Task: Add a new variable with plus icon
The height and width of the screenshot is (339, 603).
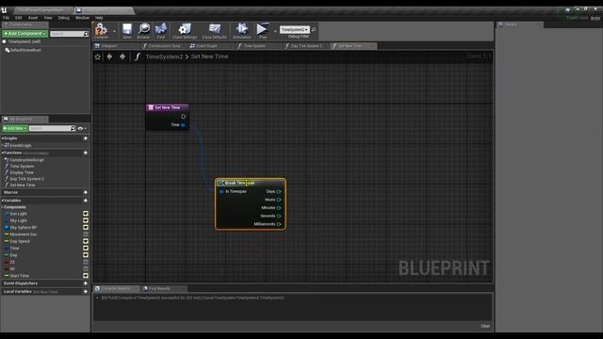Action: (86, 201)
